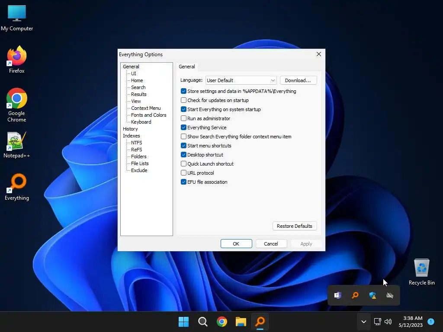Open the Recycle Bin
The height and width of the screenshot is (332, 443).
(x=421, y=272)
